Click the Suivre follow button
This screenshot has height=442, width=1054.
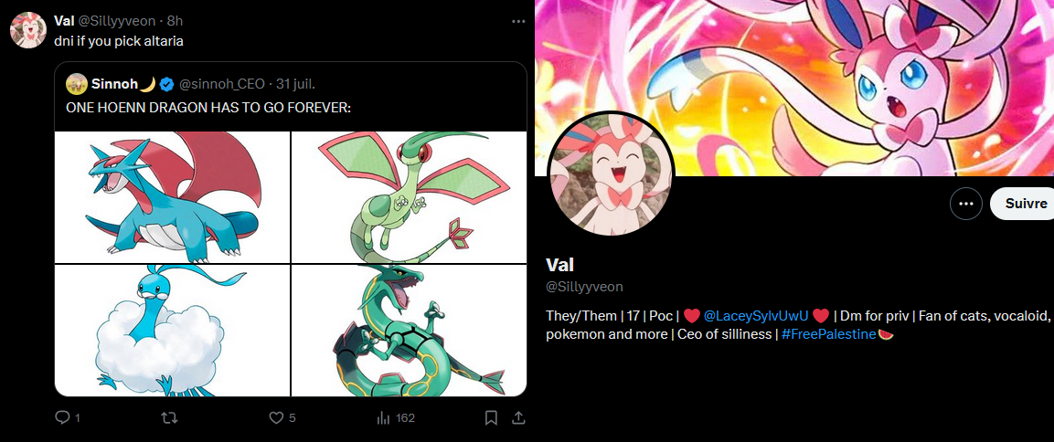pos(1022,204)
